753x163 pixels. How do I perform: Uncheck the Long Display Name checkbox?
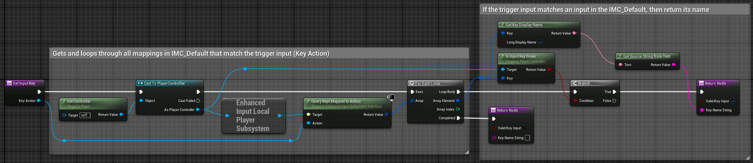[x=540, y=42]
